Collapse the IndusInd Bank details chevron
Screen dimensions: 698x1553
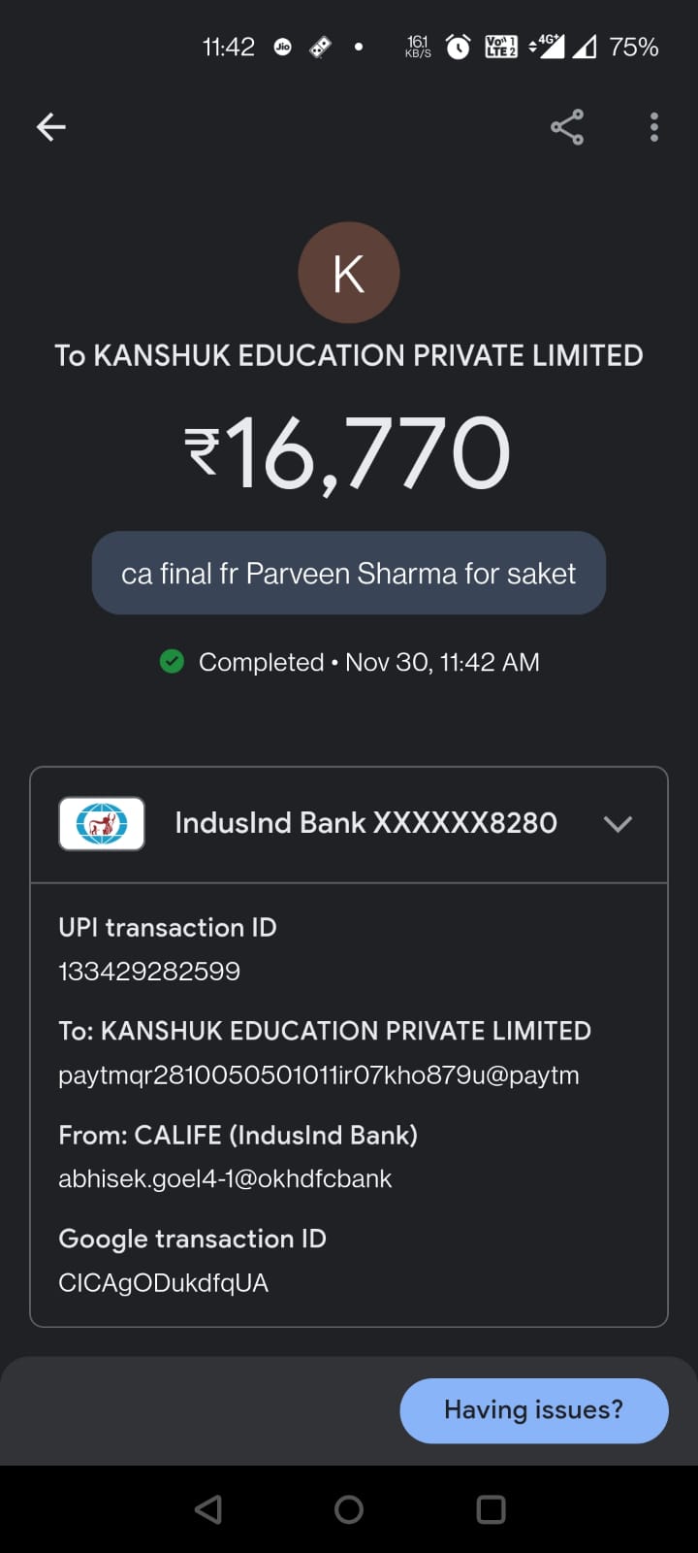618,824
